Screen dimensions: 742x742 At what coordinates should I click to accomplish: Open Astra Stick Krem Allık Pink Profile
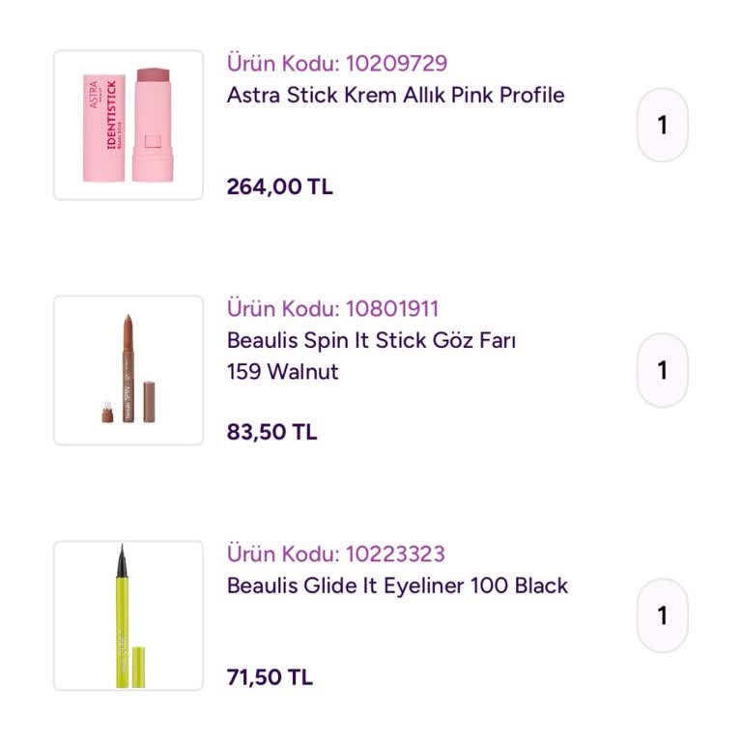point(395,95)
